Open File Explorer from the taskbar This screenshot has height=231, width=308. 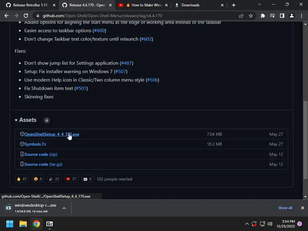[x=23, y=224]
